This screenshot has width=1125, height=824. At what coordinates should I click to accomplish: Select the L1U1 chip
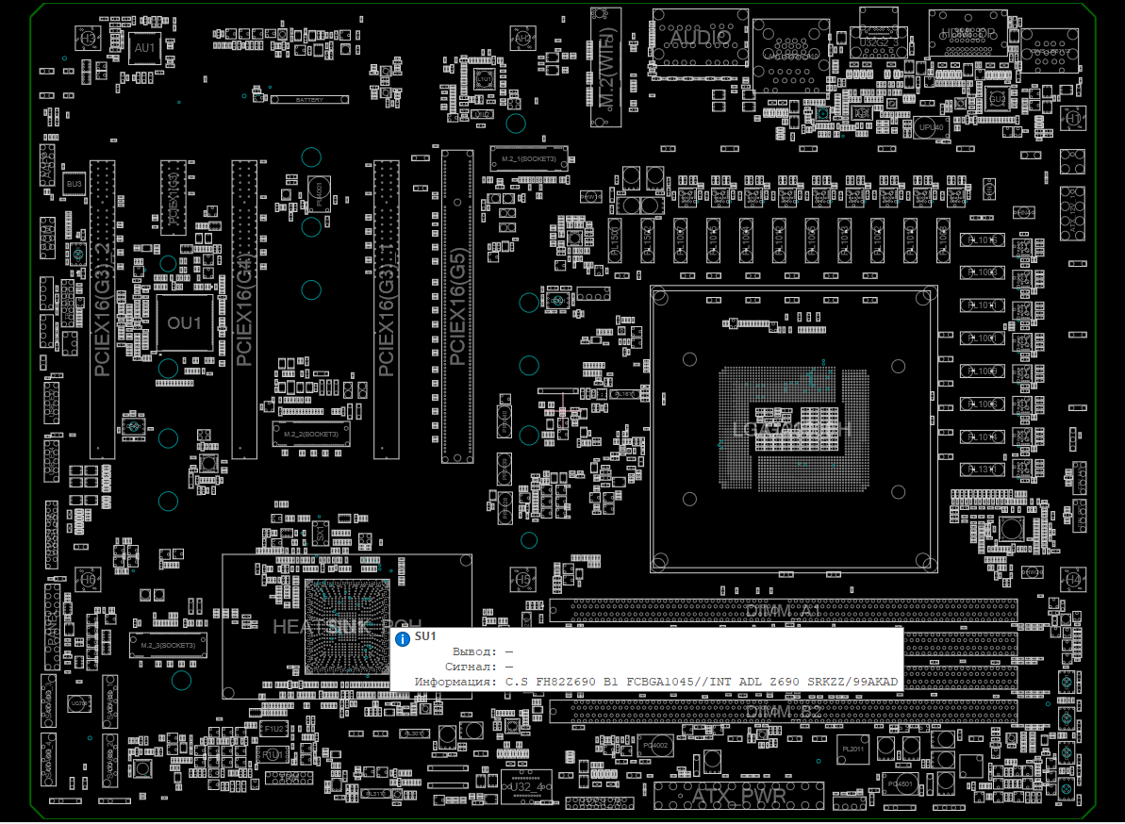point(484,79)
